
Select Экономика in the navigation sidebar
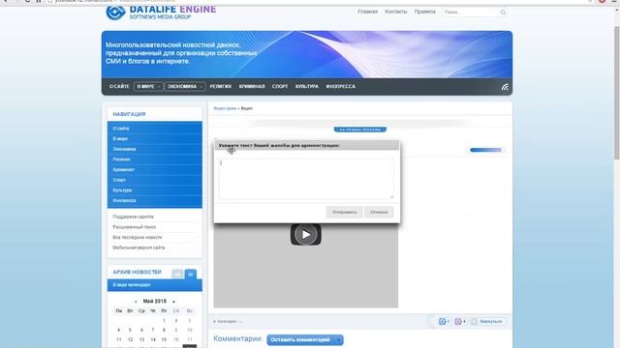pos(155,149)
